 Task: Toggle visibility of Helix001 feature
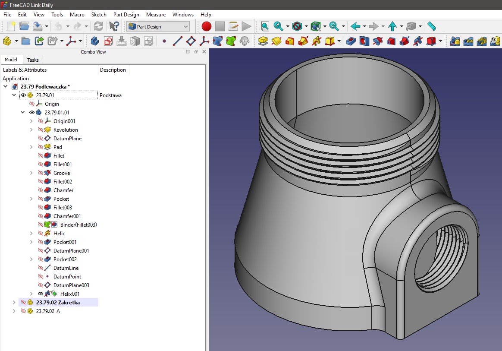[41, 294]
